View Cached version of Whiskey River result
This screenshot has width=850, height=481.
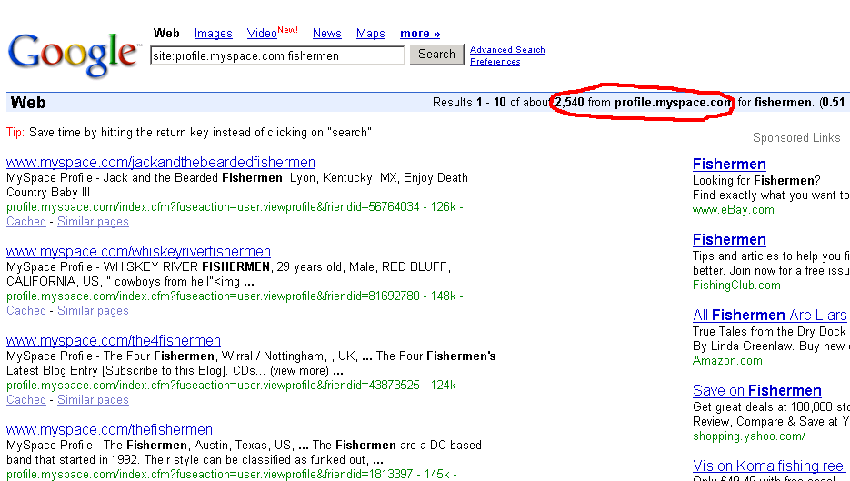[26, 311]
